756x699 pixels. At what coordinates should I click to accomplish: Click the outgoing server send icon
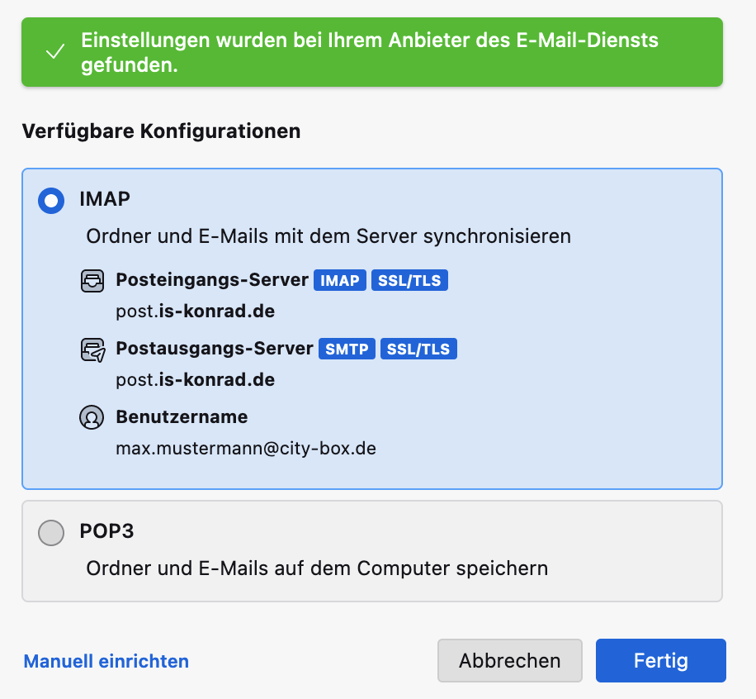click(93, 349)
